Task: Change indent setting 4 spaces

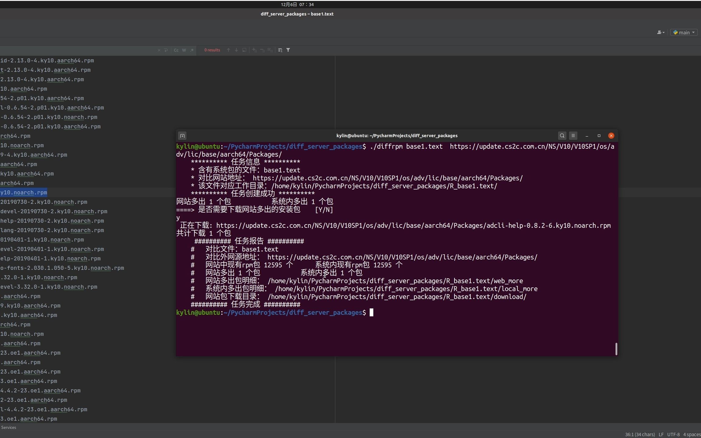Action: (x=692, y=434)
